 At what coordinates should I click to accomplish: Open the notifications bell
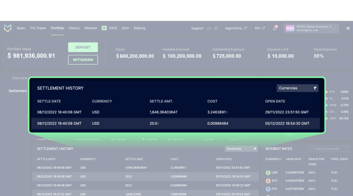tap(275, 28)
